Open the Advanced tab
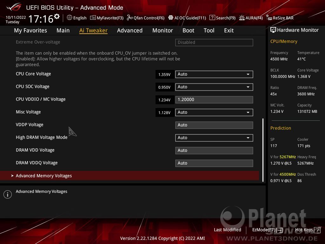 [x=130, y=30]
